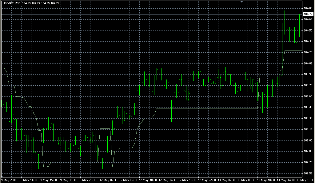
Task: Click the 9 May 23:30 time label
Action: click(x=88, y=180)
